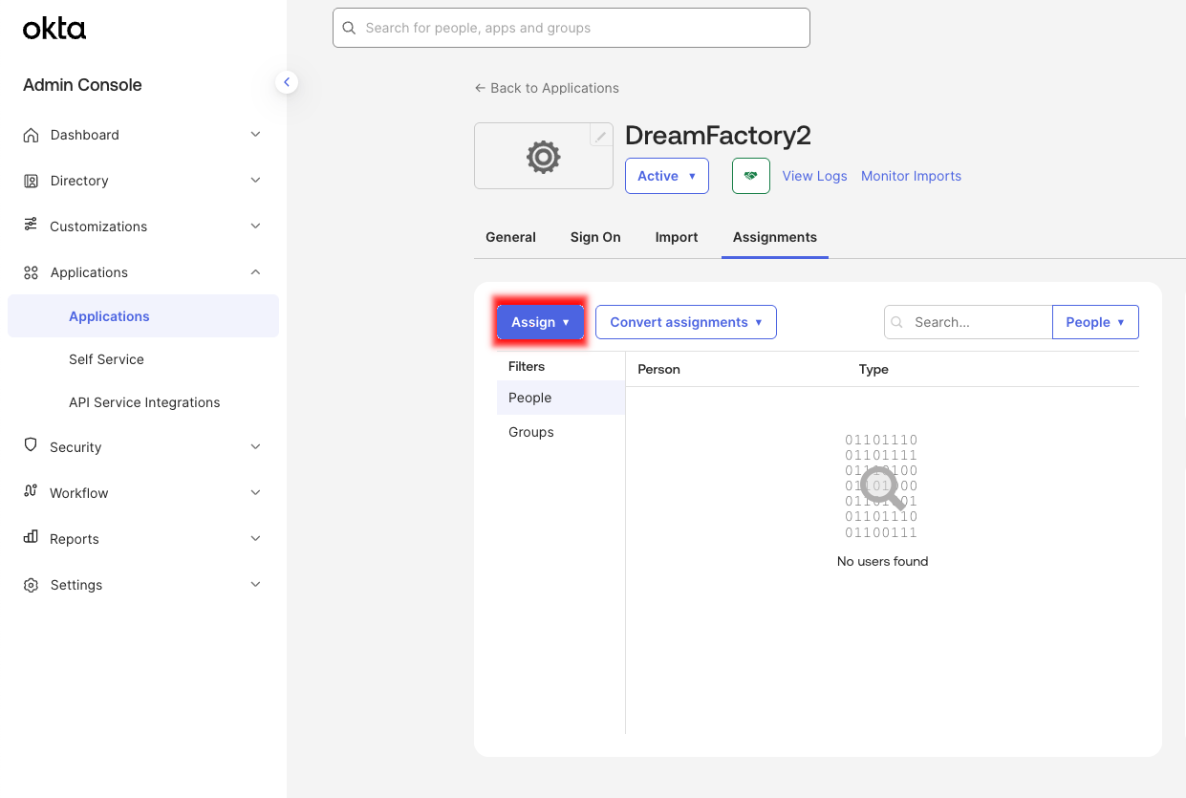Image resolution: width=1186 pixels, height=798 pixels.
Task: Click the Okta logo
Action: 54,29
